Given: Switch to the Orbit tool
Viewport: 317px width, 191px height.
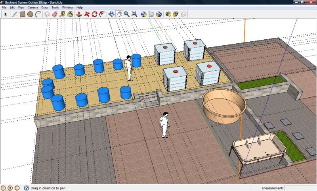Looking at the screenshot, I should (x=111, y=14).
